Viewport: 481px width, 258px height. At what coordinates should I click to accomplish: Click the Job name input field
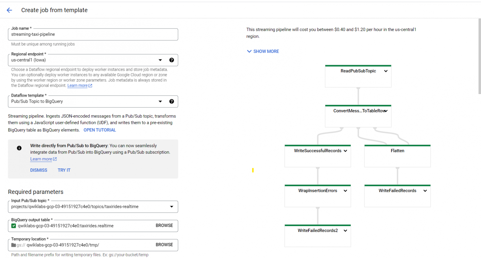tap(93, 34)
